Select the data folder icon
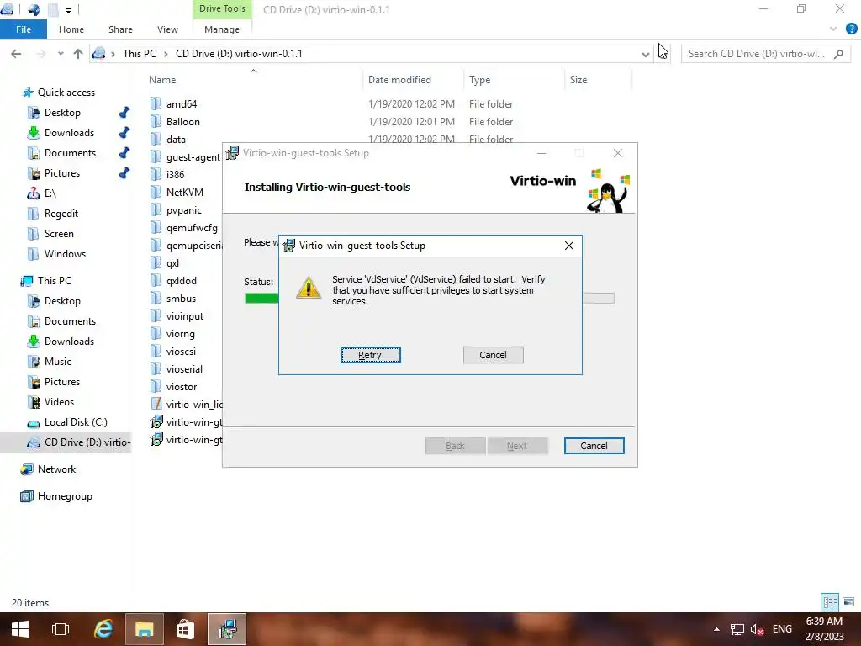Viewport: 861px width, 646px height. (x=156, y=139)
